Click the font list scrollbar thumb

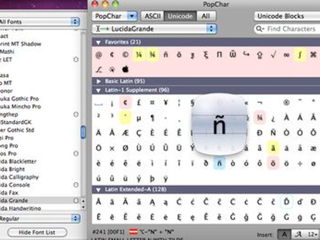click(83, 133)
